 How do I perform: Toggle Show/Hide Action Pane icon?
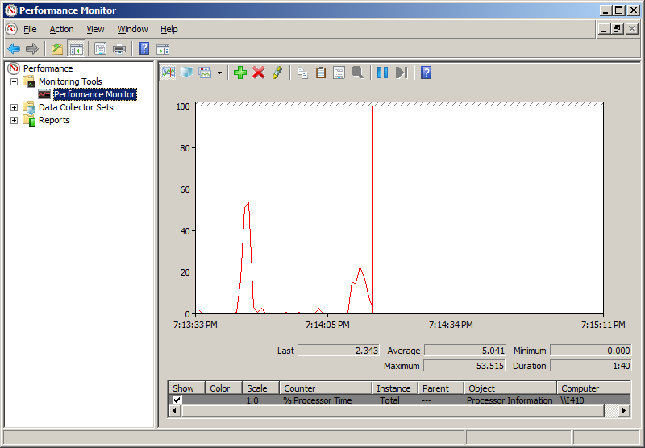[163, 49]
